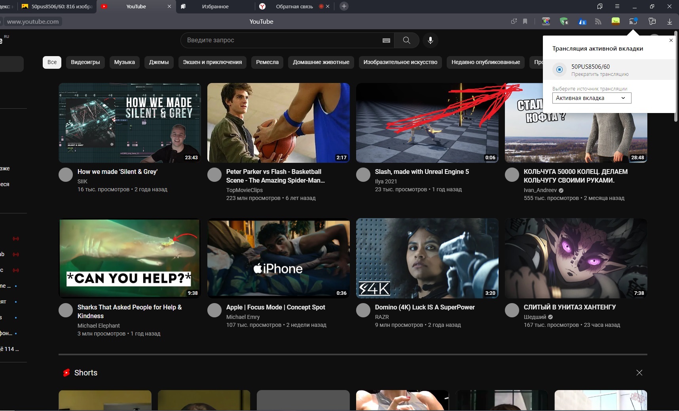
Task: Switch to the Избранное tab
Action: pos(215,6)
